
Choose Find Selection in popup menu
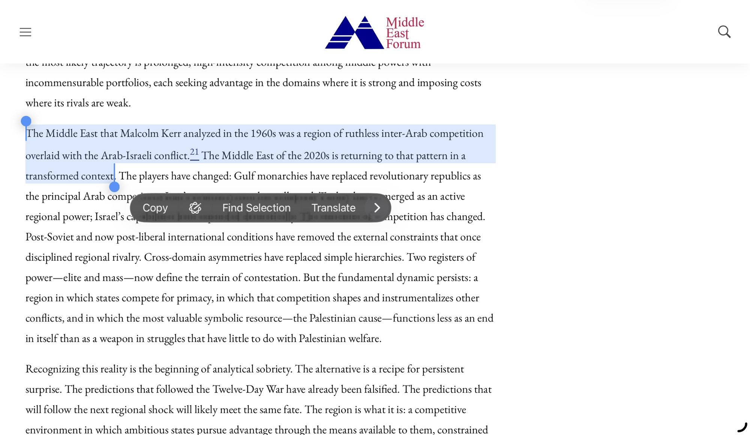point(256,208)
